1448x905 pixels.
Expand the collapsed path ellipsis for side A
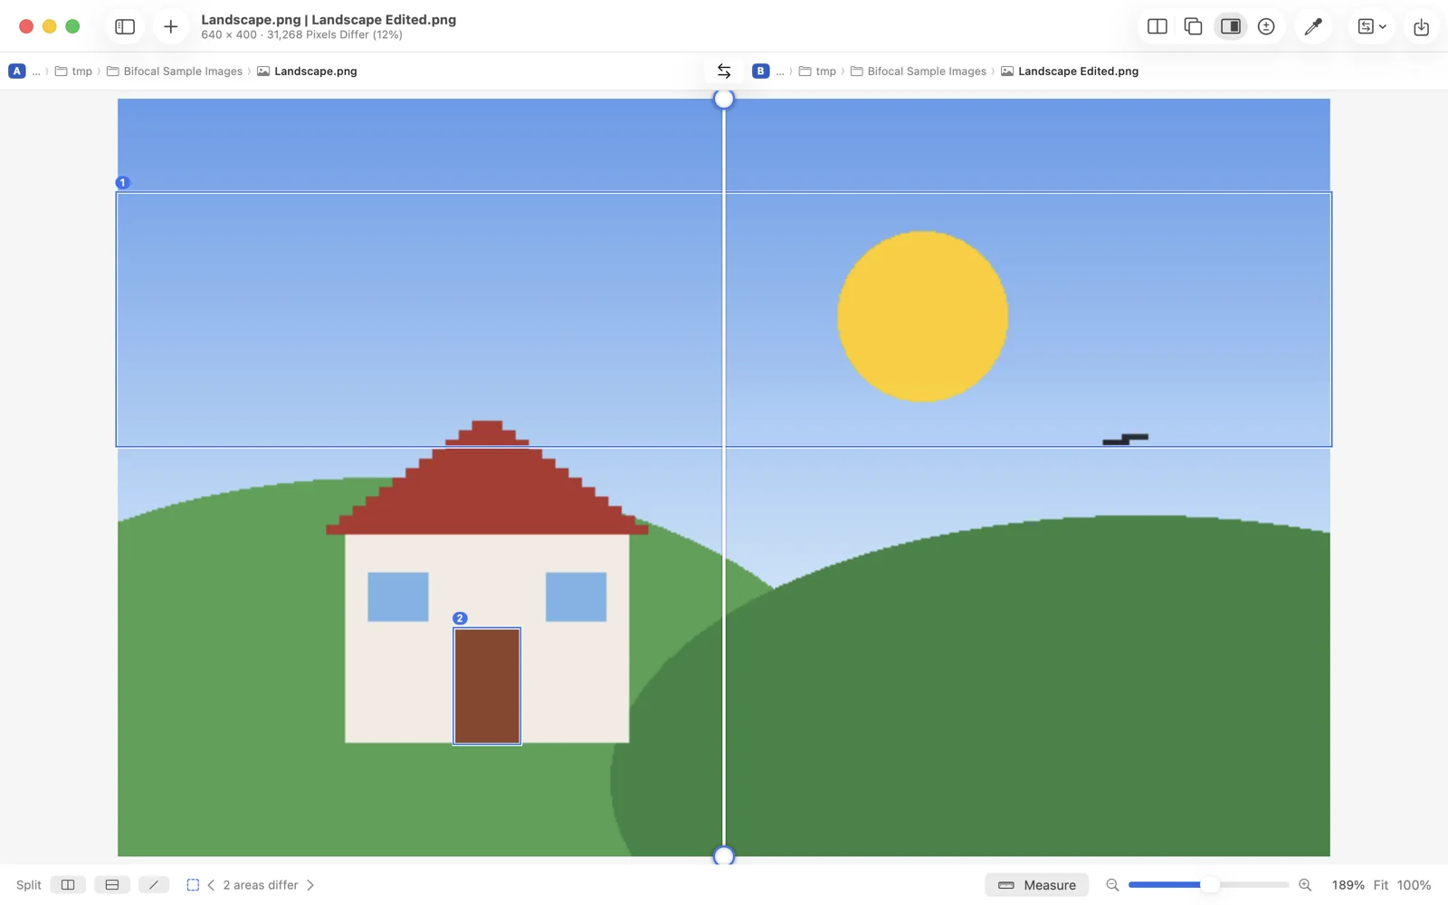click(36, 71)
